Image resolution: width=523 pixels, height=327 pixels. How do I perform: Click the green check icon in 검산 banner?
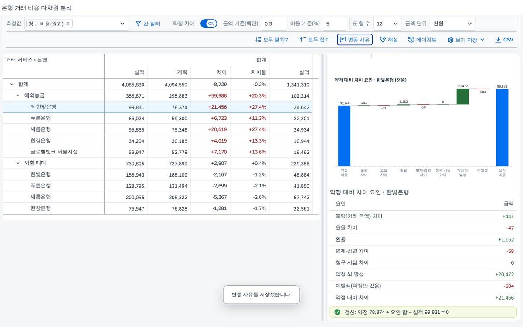[x=337, y=312]
